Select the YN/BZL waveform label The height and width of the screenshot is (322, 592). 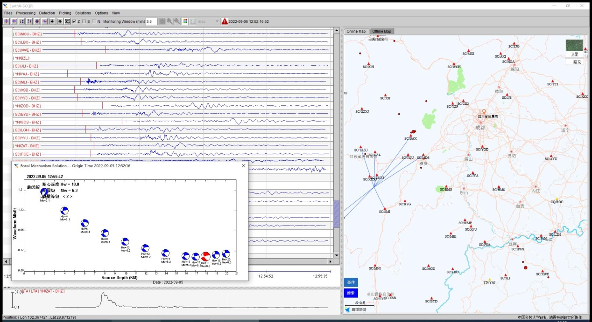[21, 58]
